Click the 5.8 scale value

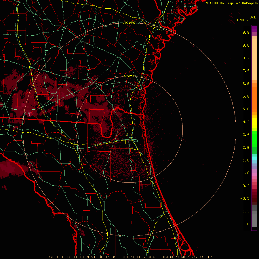246,96
